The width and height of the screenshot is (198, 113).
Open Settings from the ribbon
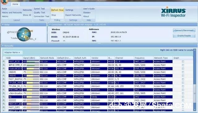[x=69, y=10]
